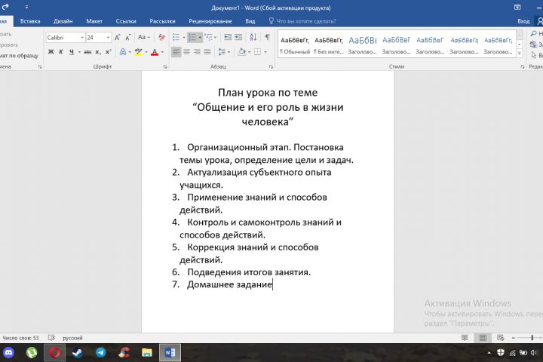543x362 pixels.
Task: Switch to the Вид tab
Action: (x=250, y=21)
